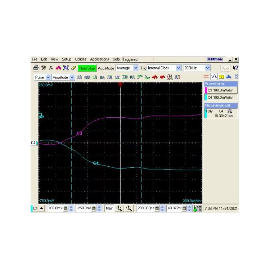Click the magenta C3 color swatch
Viewport: 270px width, 270px height.
[x=206, y=90]
